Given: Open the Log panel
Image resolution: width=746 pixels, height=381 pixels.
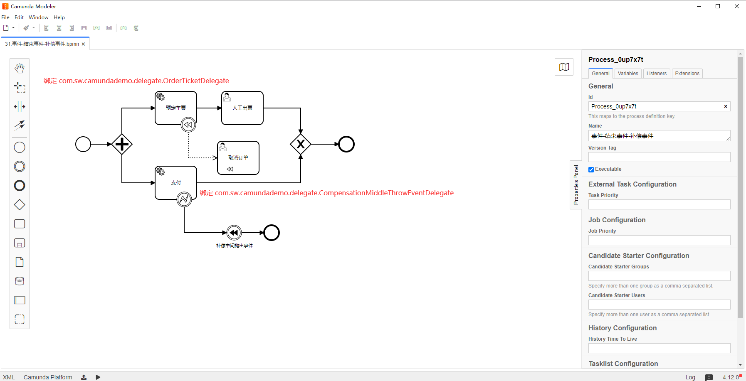Looking at the screenshot, I should coord(690,377).
